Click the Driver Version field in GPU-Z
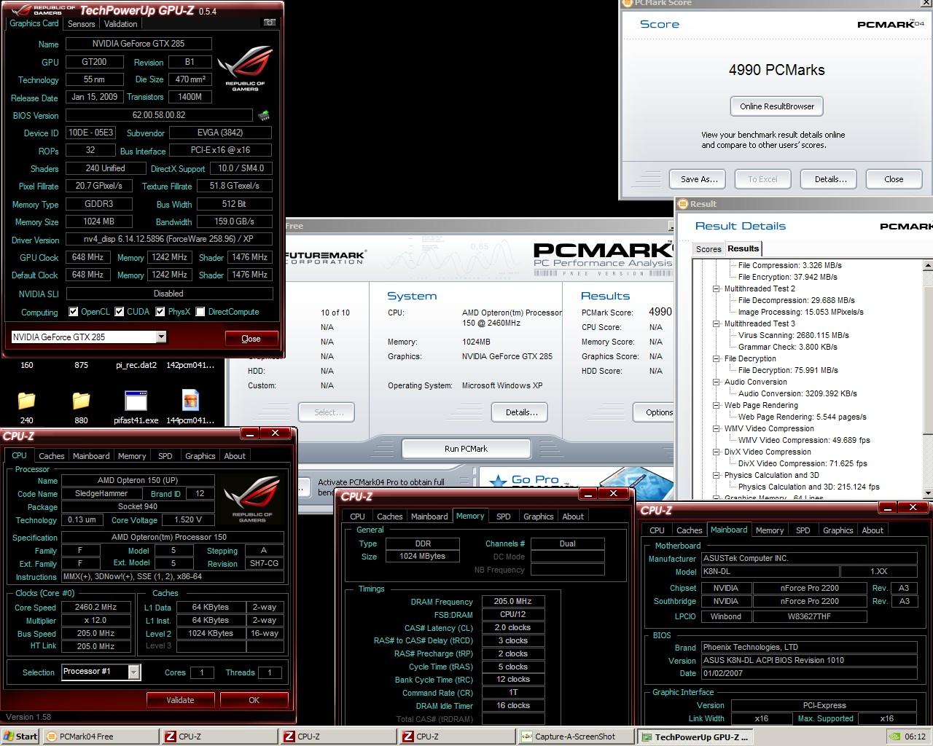This screenshot has height=746, width=933. [x=169, y=239]
